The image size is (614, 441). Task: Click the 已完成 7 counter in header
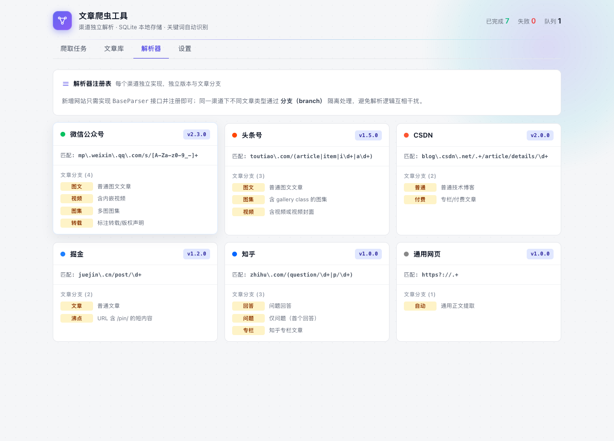498,21
